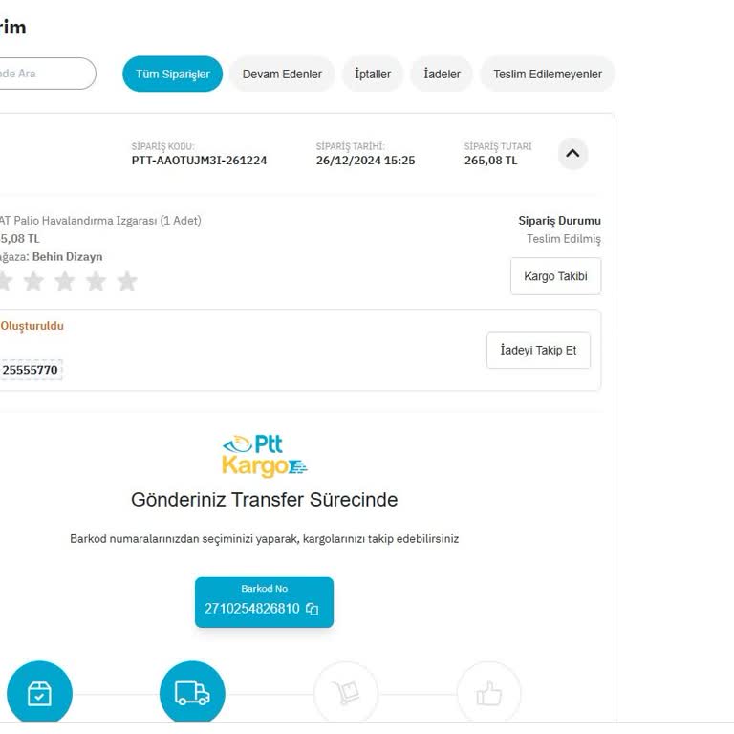The width and height of the screenshot is (734, 734).
Task: Copy barcode number with copy icon
Action: tap(312, 609)
